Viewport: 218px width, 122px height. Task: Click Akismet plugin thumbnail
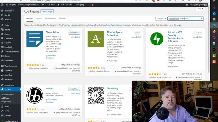click(96, 39)
